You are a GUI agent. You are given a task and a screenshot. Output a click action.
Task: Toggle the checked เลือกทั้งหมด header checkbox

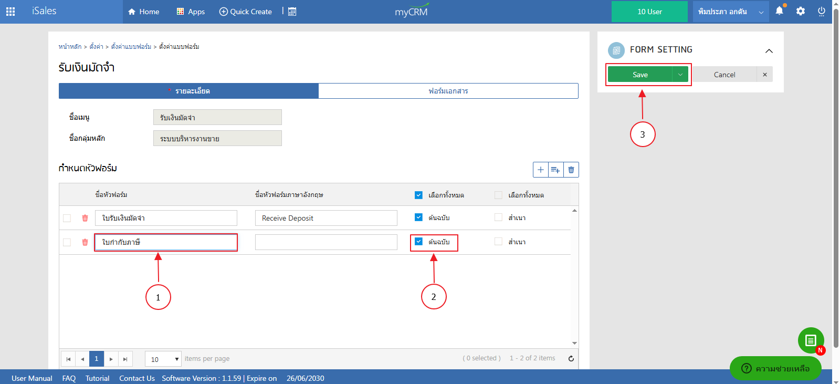[x=418, y=195]
